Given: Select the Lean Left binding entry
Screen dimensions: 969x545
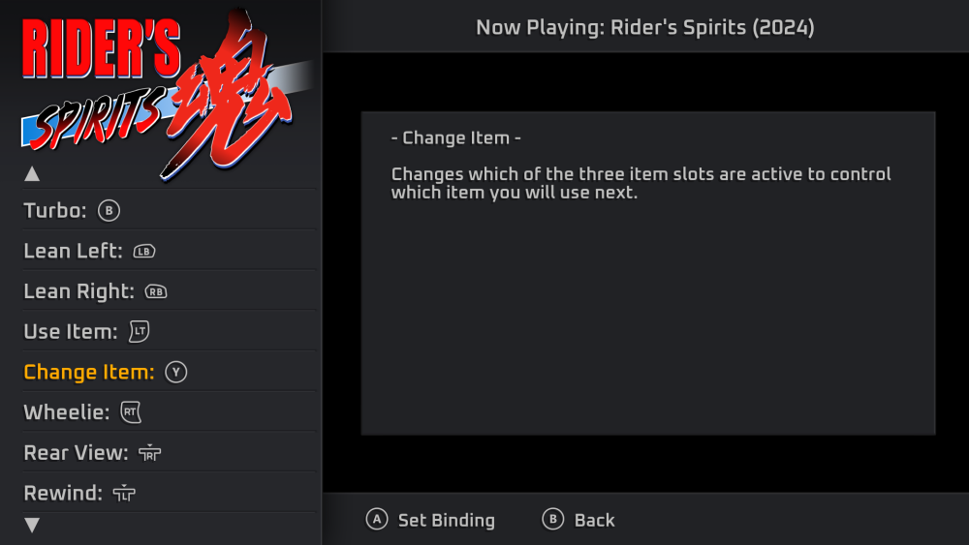Looking at the screenshot, I should coord(73,251).
